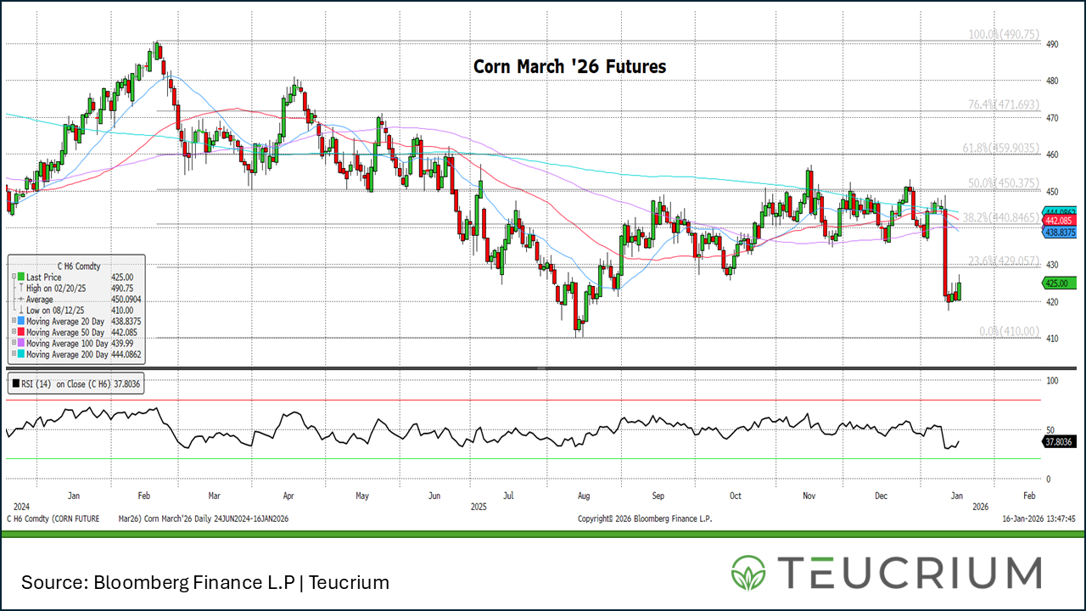The width and height of the screenshot is (1086, 611).
Task: Click the green Last Price color swatch
Action: tap(20, 277)
